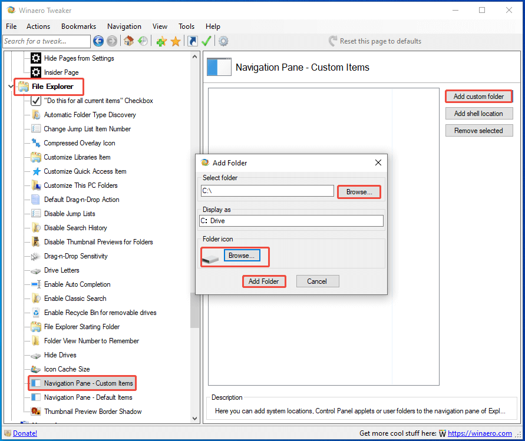The width and height of the screenshot is (525, 441).
Task: Click the shortcut arrow toolbar icon
Action: click(192, 41)
